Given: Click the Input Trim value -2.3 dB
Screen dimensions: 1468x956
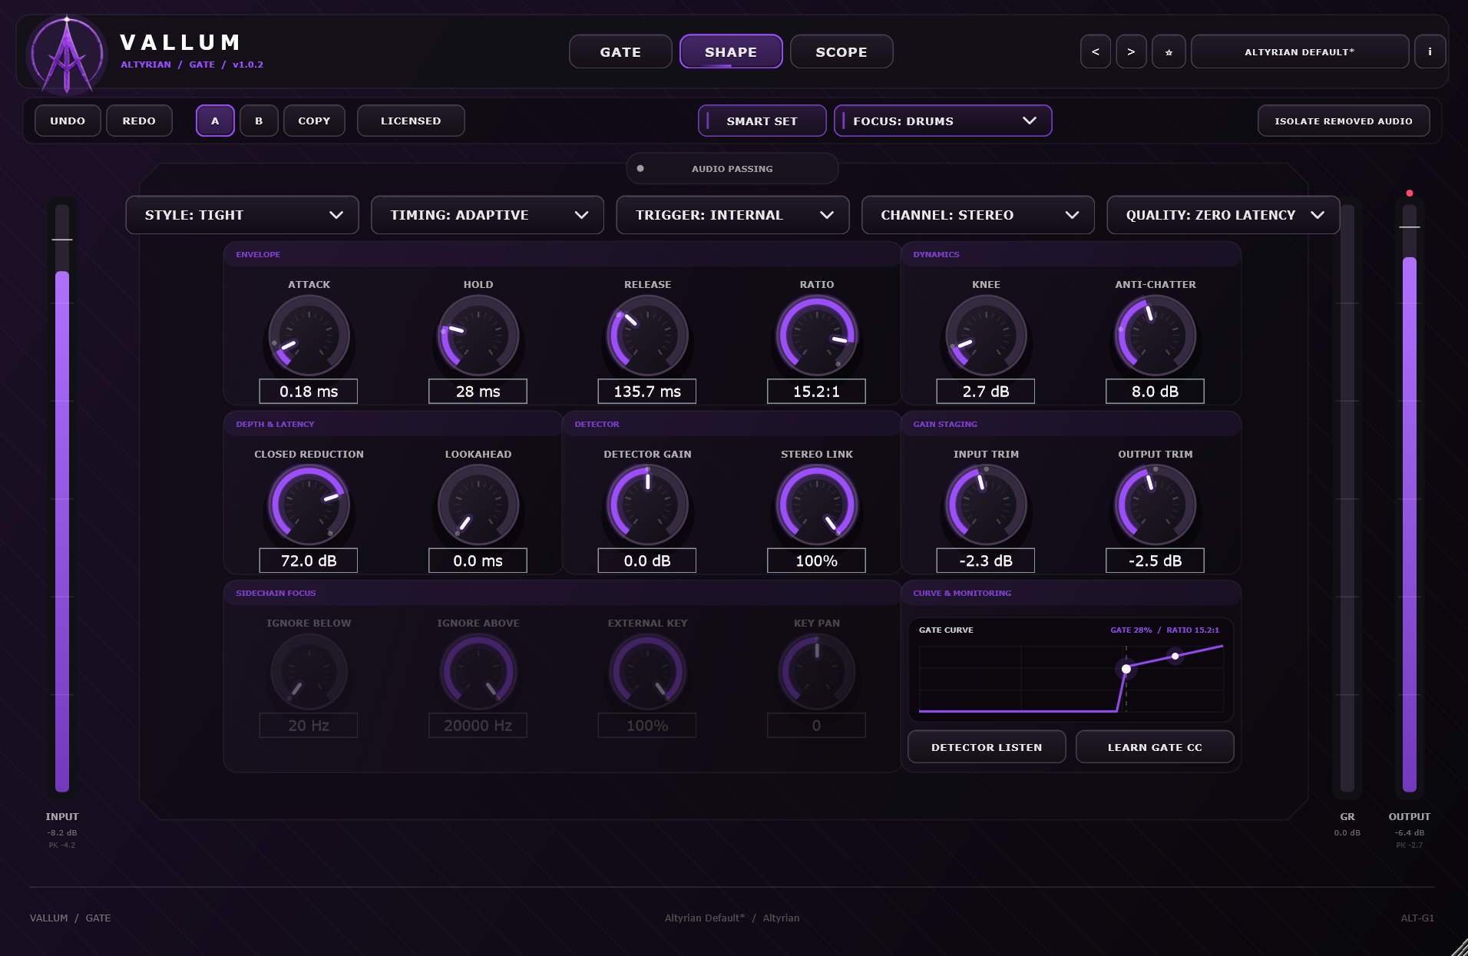Looking at the screenshot, I should 986,561.
